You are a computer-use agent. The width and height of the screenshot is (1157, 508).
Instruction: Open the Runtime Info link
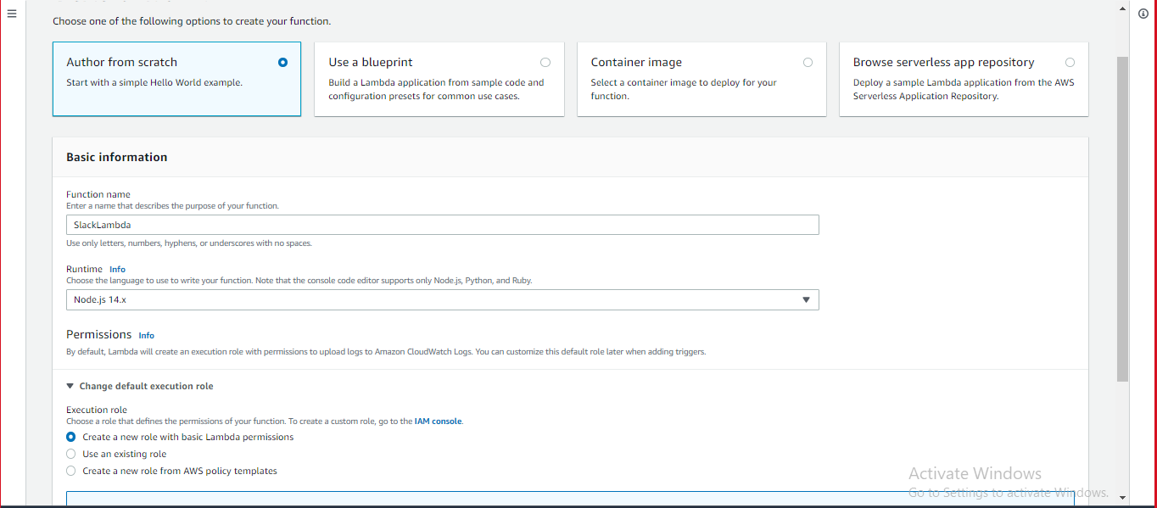117,270
